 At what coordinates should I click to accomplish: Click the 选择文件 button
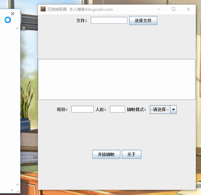(x=143, y=21)
